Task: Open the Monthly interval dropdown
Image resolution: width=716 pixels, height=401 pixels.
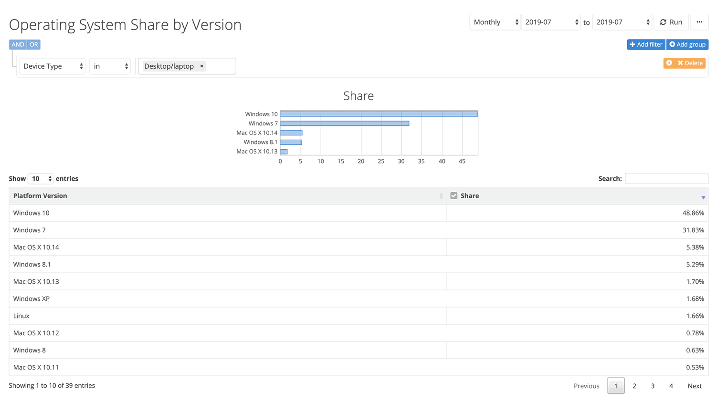Action: pos(495,22)
